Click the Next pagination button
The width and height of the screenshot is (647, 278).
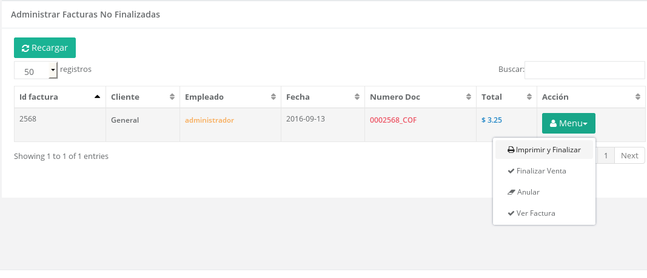[629, 155]
